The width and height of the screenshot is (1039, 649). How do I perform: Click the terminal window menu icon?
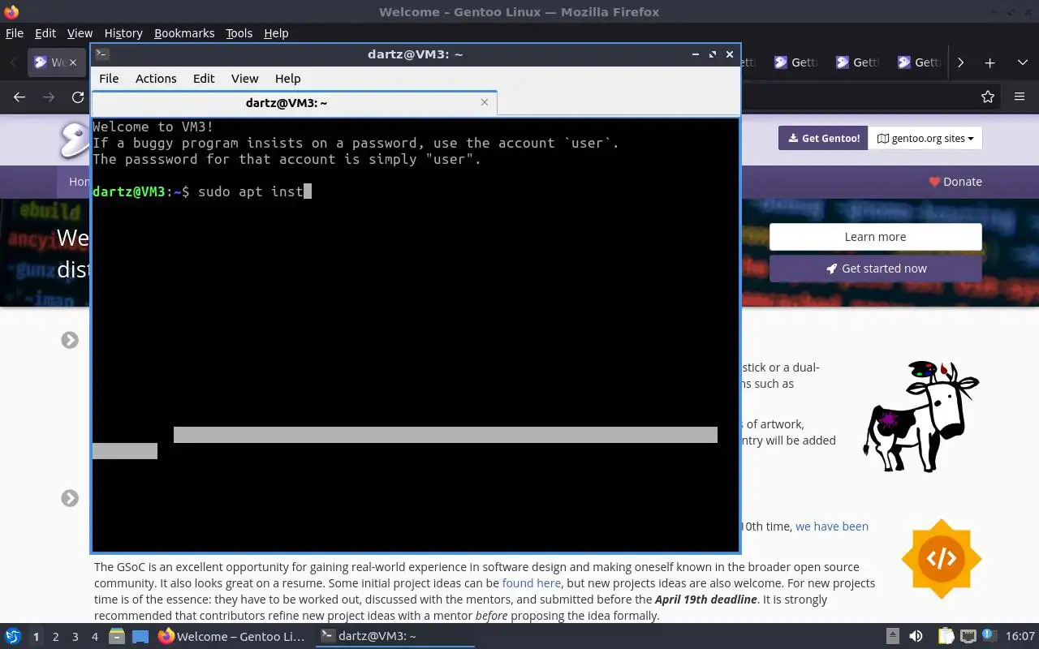(x=101, y=54)
